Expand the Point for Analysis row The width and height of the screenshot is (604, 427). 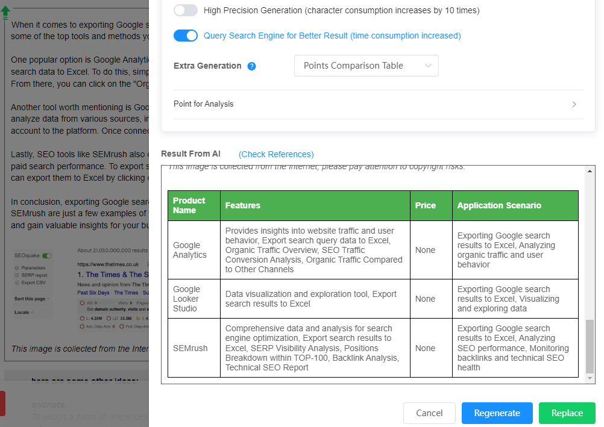378,104
